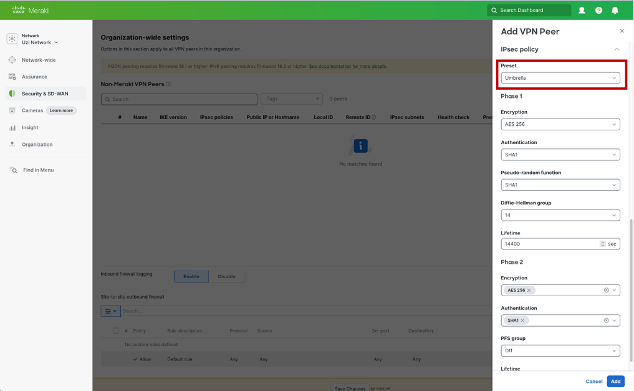Click the Assurance sidebar icon
This screenshot has height=391, width=634.
(12, 77)
